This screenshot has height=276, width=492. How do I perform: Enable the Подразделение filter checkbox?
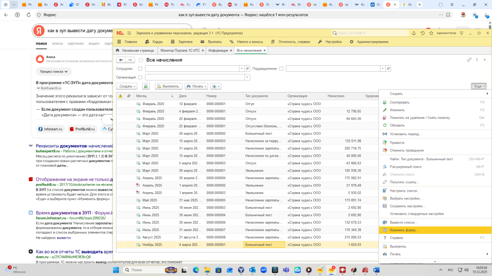[281, 69]
